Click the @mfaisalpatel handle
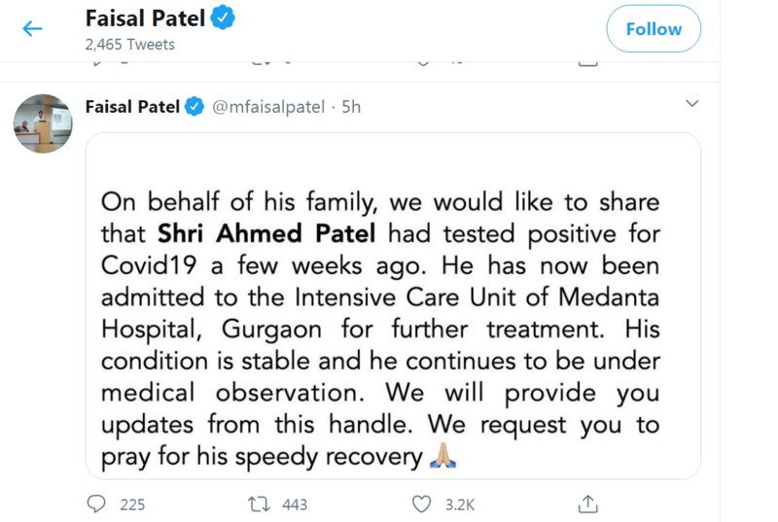The image size is (778, 522). [x=268, y=107]
